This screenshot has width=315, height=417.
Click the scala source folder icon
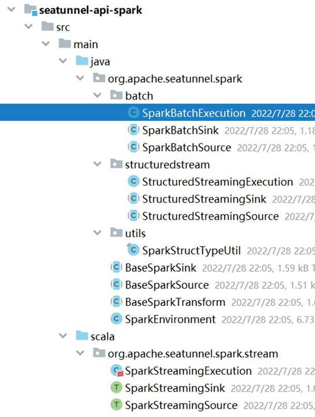(x=82, y=336)
